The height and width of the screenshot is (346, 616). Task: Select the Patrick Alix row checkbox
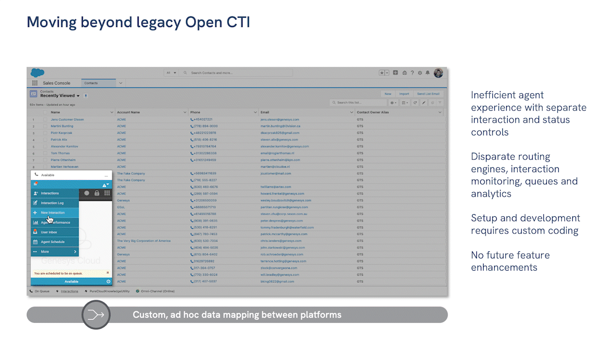pos(46,140)
